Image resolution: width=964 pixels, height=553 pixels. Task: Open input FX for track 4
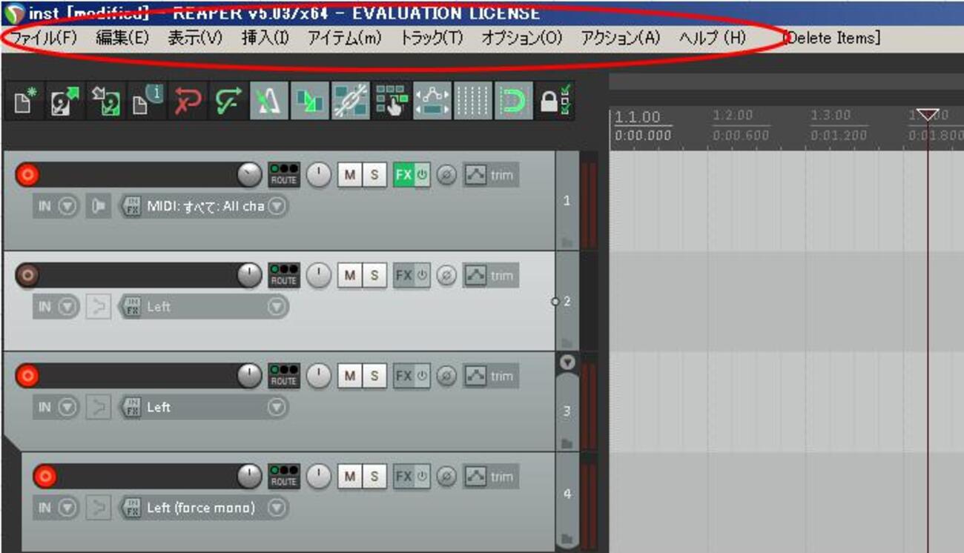tap(132, 508)
